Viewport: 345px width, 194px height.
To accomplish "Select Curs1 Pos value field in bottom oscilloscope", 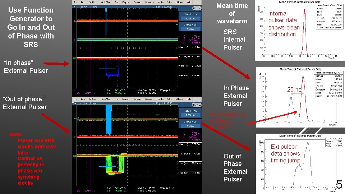I will [x=190, y=115].
